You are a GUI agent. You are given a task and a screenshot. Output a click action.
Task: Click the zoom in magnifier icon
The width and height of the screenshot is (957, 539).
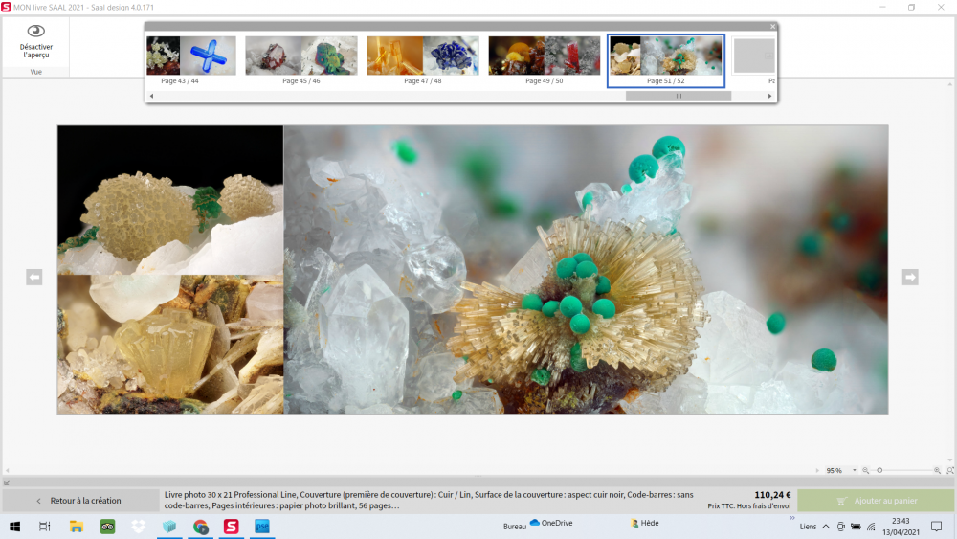tap(938, 471)
